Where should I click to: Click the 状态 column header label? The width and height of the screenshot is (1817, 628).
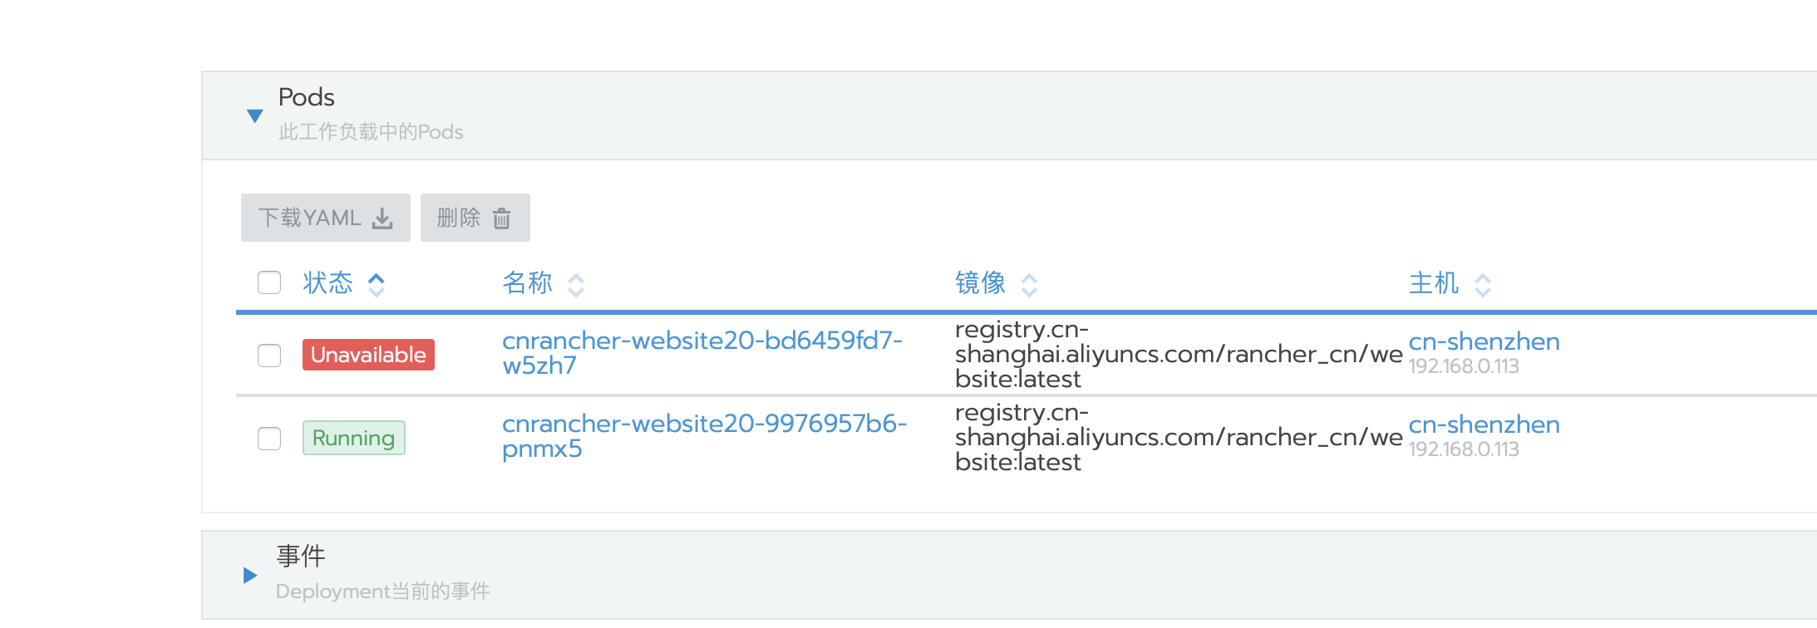(x=328, y=283)
